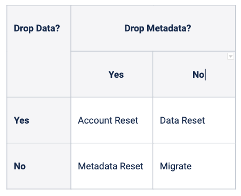
Task: Click the word 'Drop' in 'Drop Data?'
Action: click(x=23, y=29)
